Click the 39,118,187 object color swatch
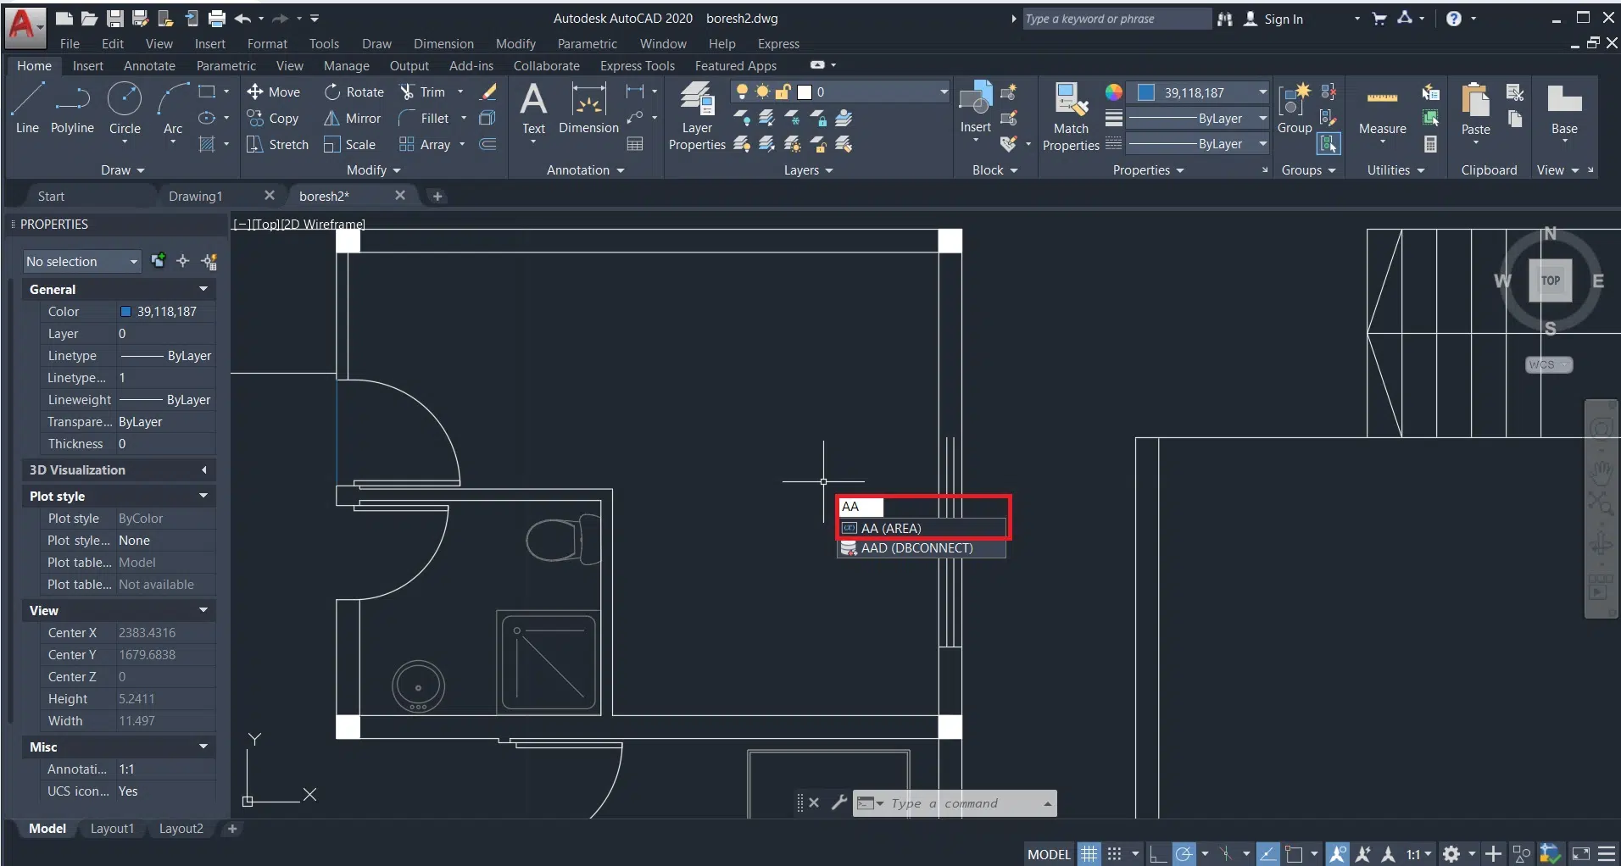Screen dimensions: 1621x866 click(x=1147, y=92)
